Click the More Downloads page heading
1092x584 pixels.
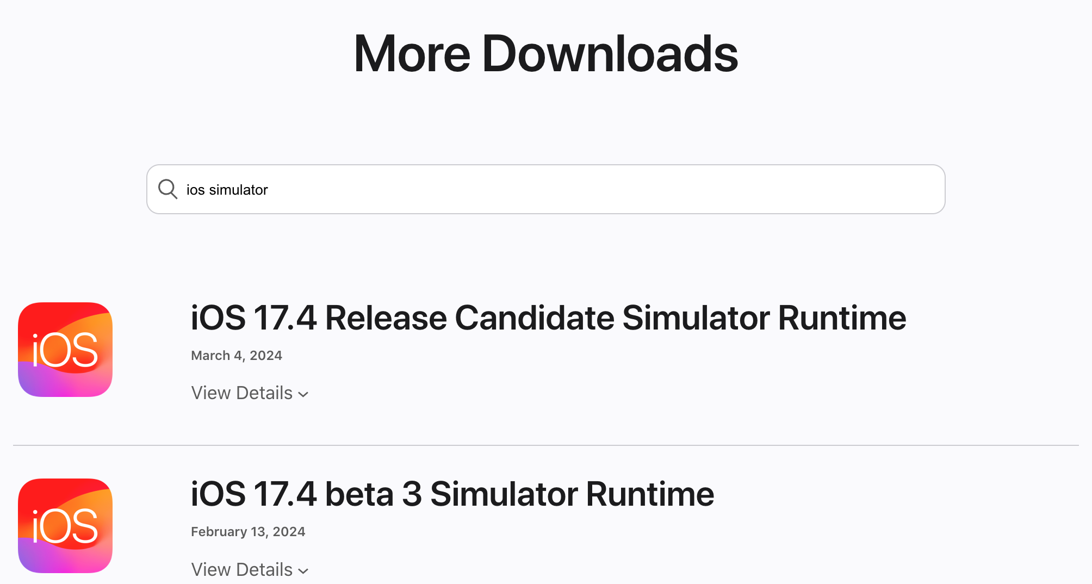click(x=546, y=53)
